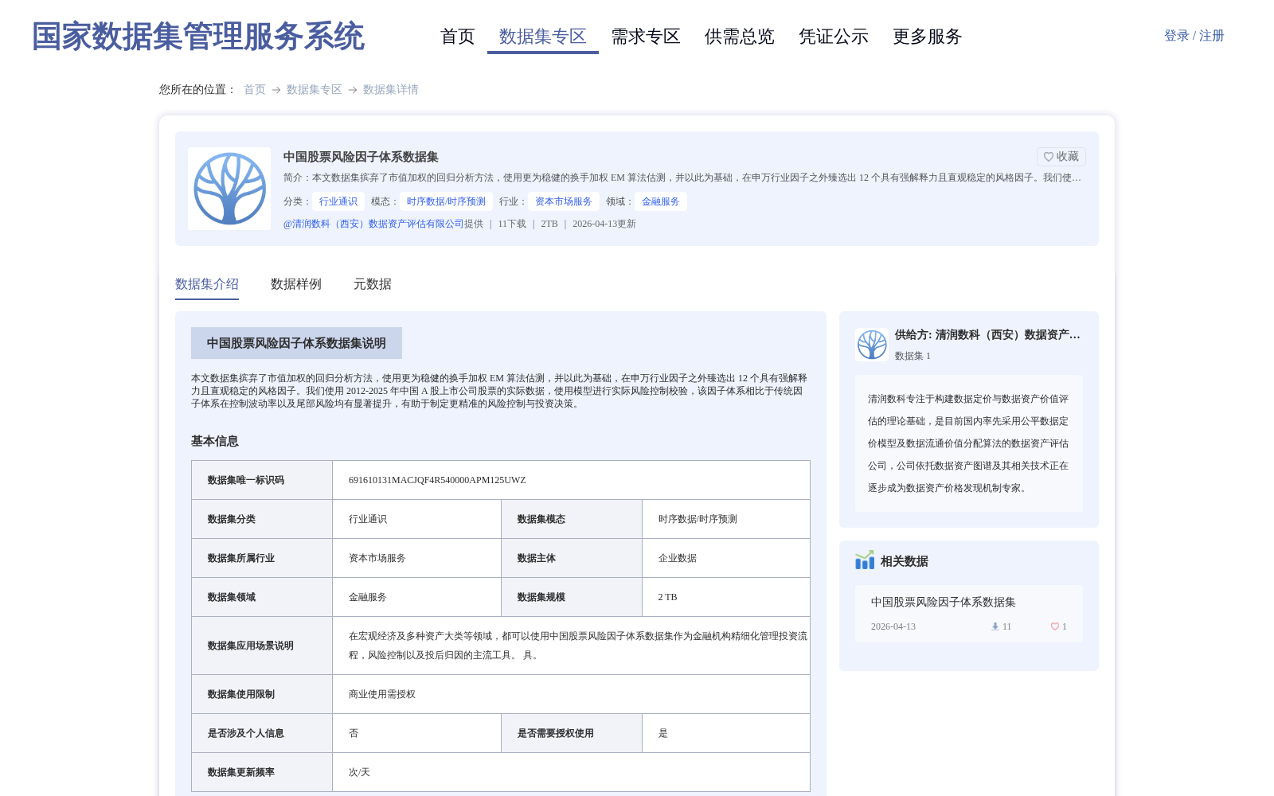
Task: Open the 更多服务 menu
Action: (x=928, y=37)
